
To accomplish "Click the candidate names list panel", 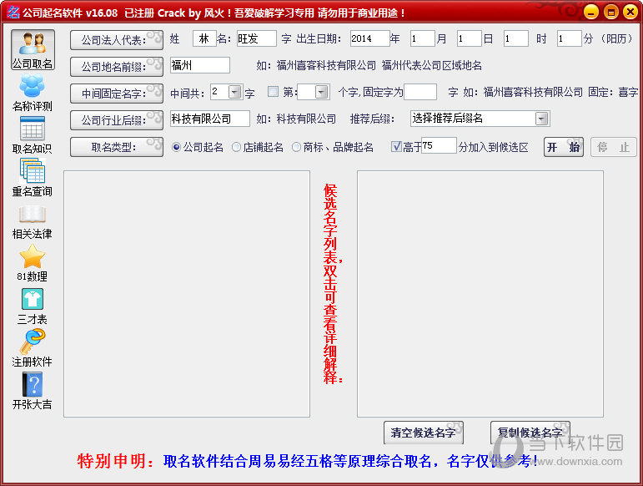I will pyautogui.click(x=480, y=294).
